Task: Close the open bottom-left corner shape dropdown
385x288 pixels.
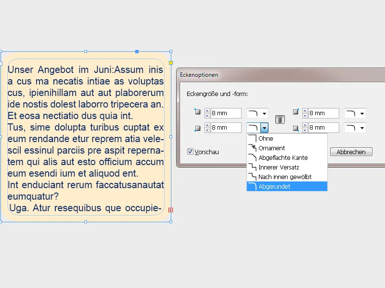Action: (x=264, y=128)
